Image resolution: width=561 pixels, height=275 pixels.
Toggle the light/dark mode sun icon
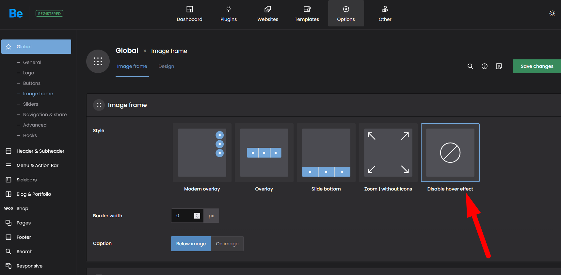[x=552, y=13]
